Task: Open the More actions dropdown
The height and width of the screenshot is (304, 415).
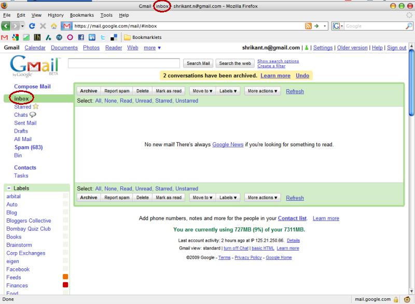Action: pyautogui.click(x=262, y=90)
